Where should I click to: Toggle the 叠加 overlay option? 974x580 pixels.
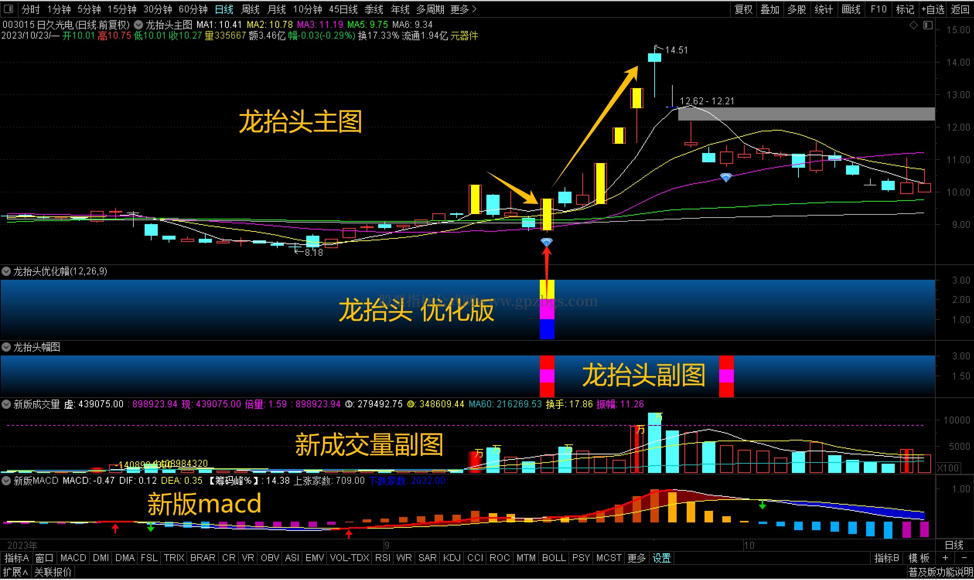770,9
